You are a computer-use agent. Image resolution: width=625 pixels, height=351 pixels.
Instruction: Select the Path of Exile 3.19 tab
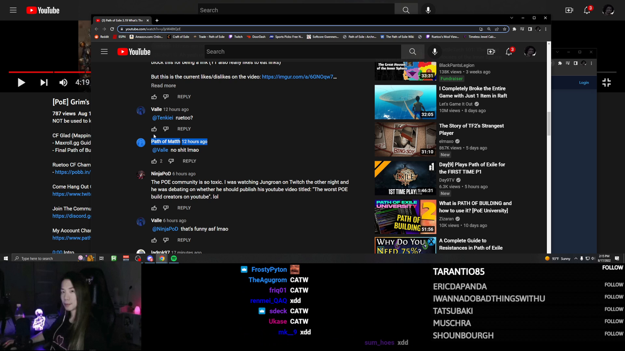click(x=122, y=20)
